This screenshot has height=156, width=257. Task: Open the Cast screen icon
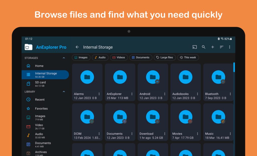pos(195,47)
